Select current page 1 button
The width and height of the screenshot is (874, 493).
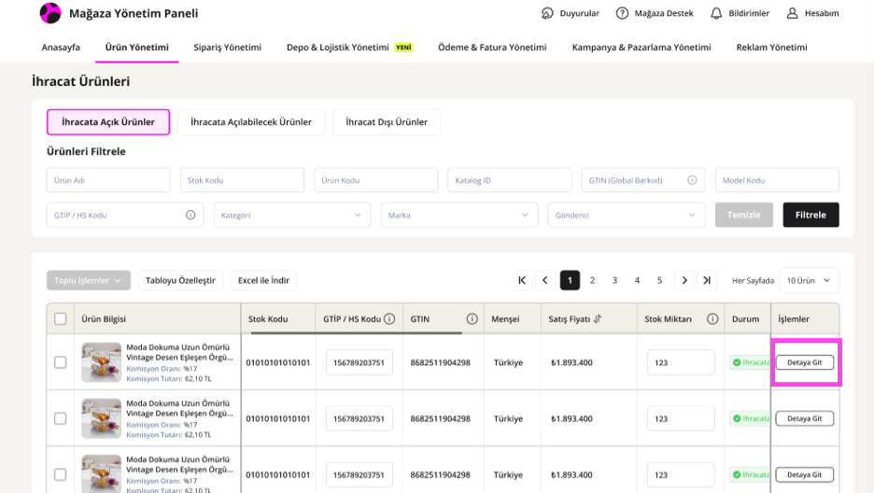point(571,280)
